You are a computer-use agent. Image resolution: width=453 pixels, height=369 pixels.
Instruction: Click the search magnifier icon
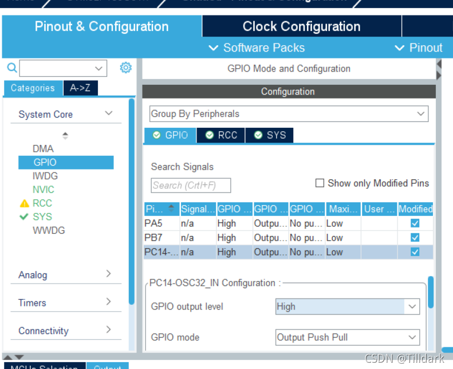(11, 68)
